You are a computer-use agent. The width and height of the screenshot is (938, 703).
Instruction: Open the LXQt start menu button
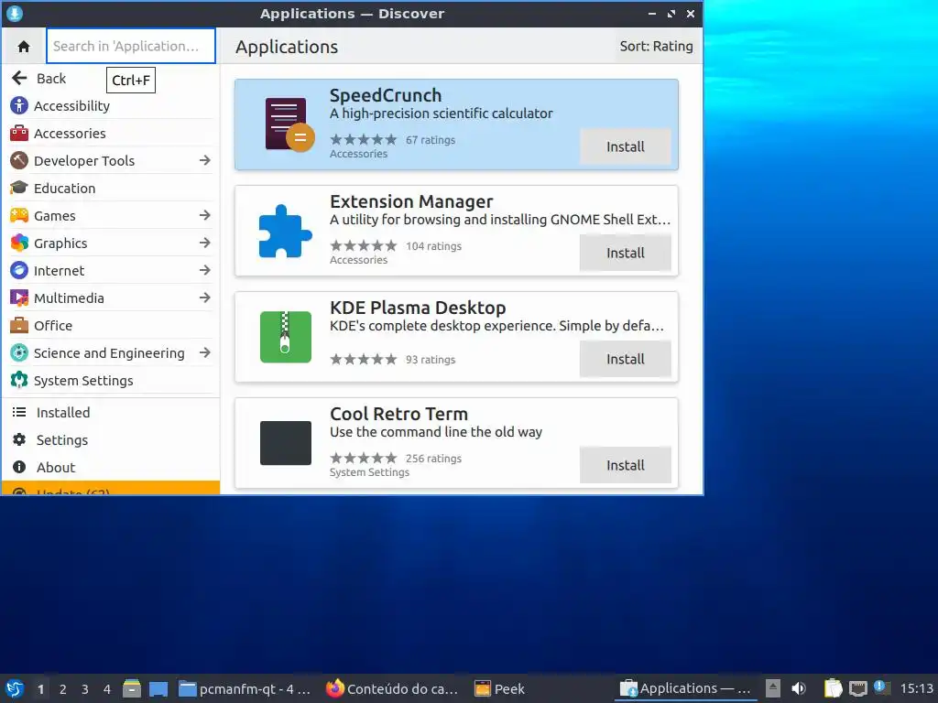coord(15,688)
